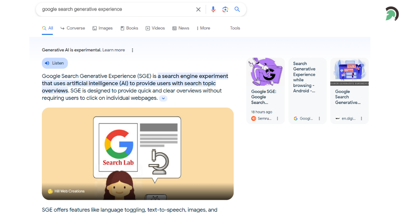
Task: Open three-dot menu on en.digi card
Action: pos(362,119)
